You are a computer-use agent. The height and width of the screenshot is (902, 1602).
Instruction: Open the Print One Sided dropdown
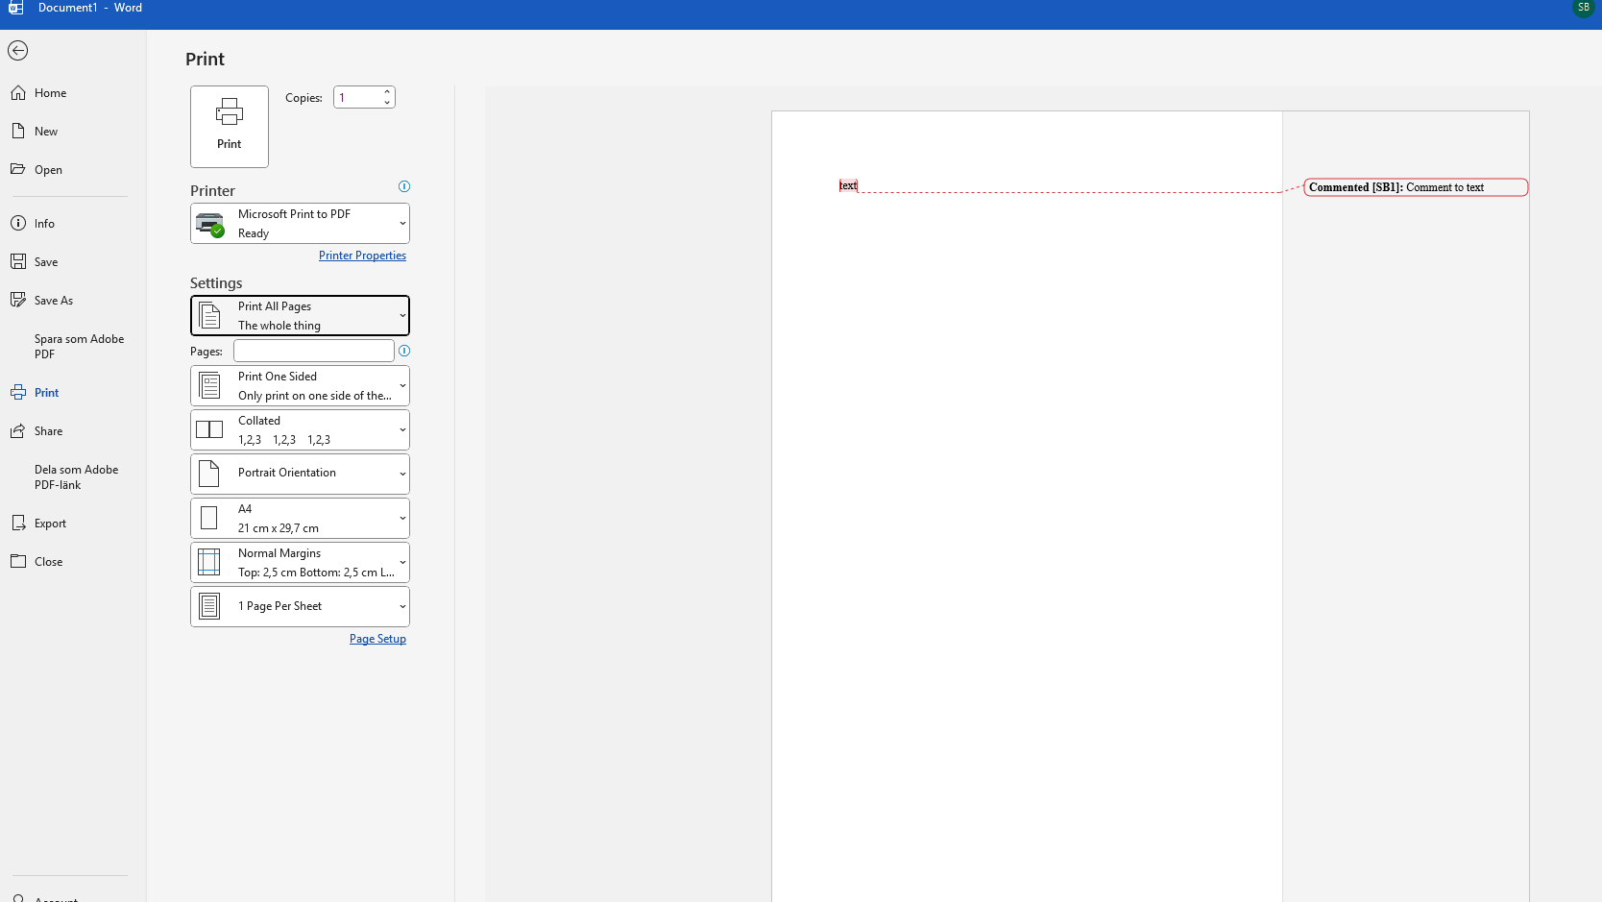point(300,386)
